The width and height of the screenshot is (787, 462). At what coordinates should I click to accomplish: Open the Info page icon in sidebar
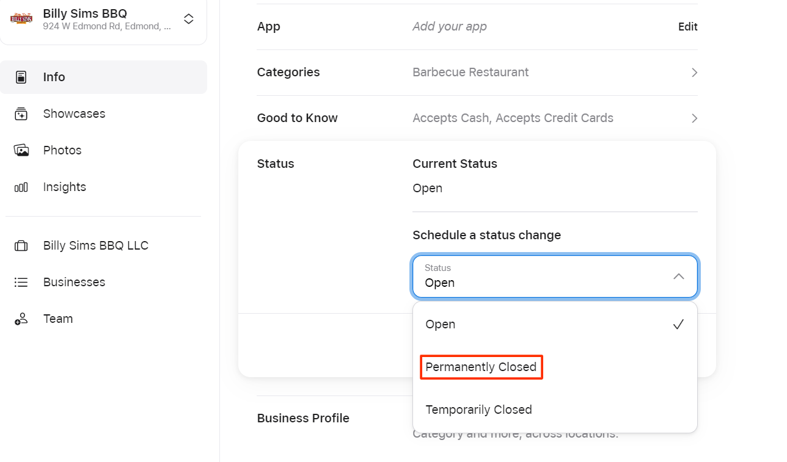tap(21, 78)
